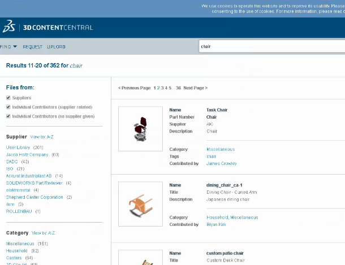View contributor James Crowley profile
345x265 pixels.
click(221, 163)
